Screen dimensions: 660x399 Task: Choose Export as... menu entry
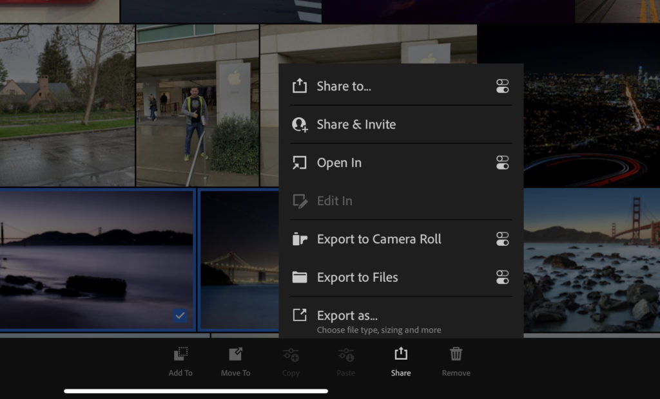347,316
